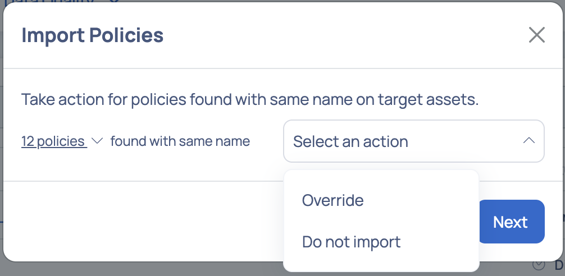Click the chevron next to 12 policies

coord(97,141)
